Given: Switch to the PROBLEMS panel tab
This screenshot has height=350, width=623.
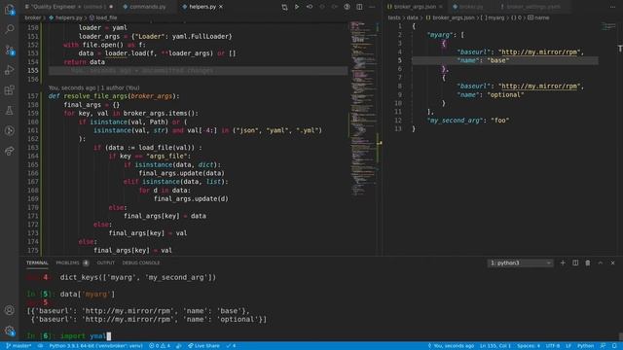Looking at the screenshot, I should pos(67,262).
